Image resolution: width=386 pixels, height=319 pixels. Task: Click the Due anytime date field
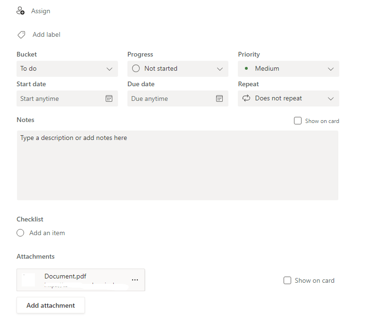(178, 98)
